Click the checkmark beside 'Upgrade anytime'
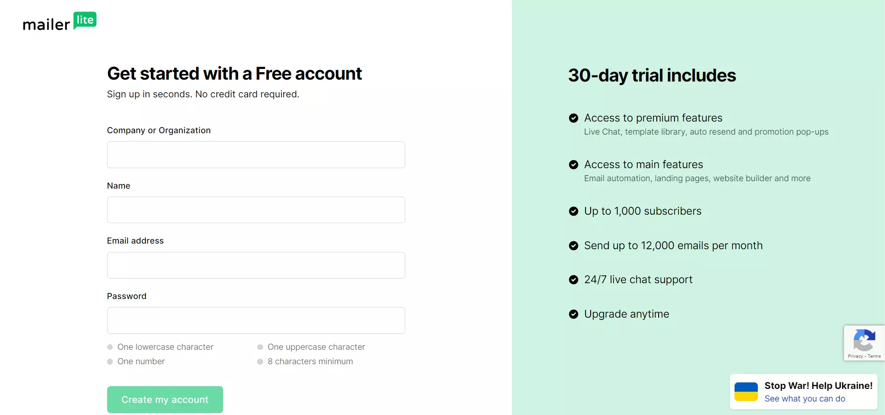Image resolution: width=885 pixels, height=415 pixels. [573, 314]
